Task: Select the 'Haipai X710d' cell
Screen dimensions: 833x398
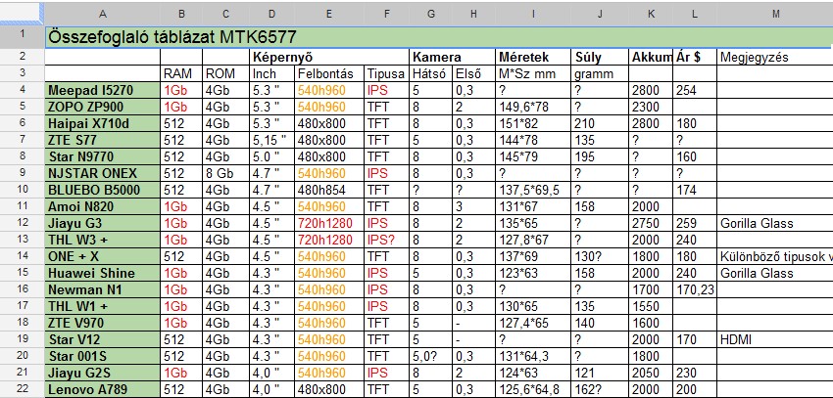Action: click(103, 123)
